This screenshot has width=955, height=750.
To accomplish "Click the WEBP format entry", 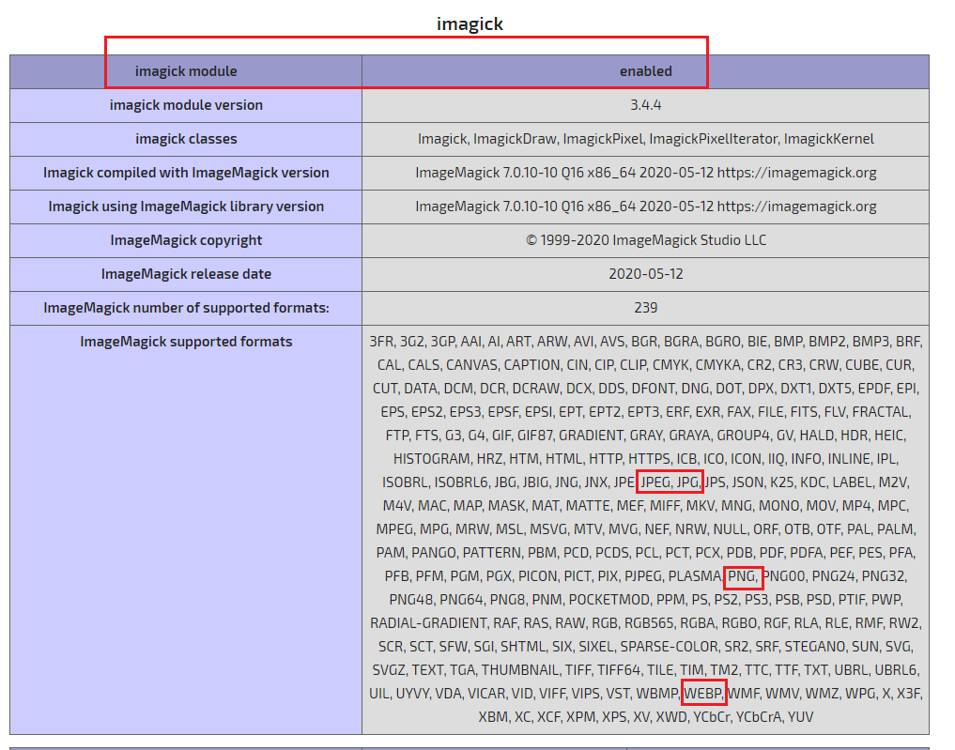I will [702, 694].
